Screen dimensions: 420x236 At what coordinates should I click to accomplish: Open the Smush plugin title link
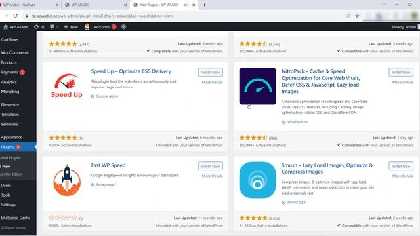click(327, 168)
